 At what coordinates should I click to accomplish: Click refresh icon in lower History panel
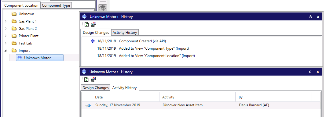tap(86, 80)
